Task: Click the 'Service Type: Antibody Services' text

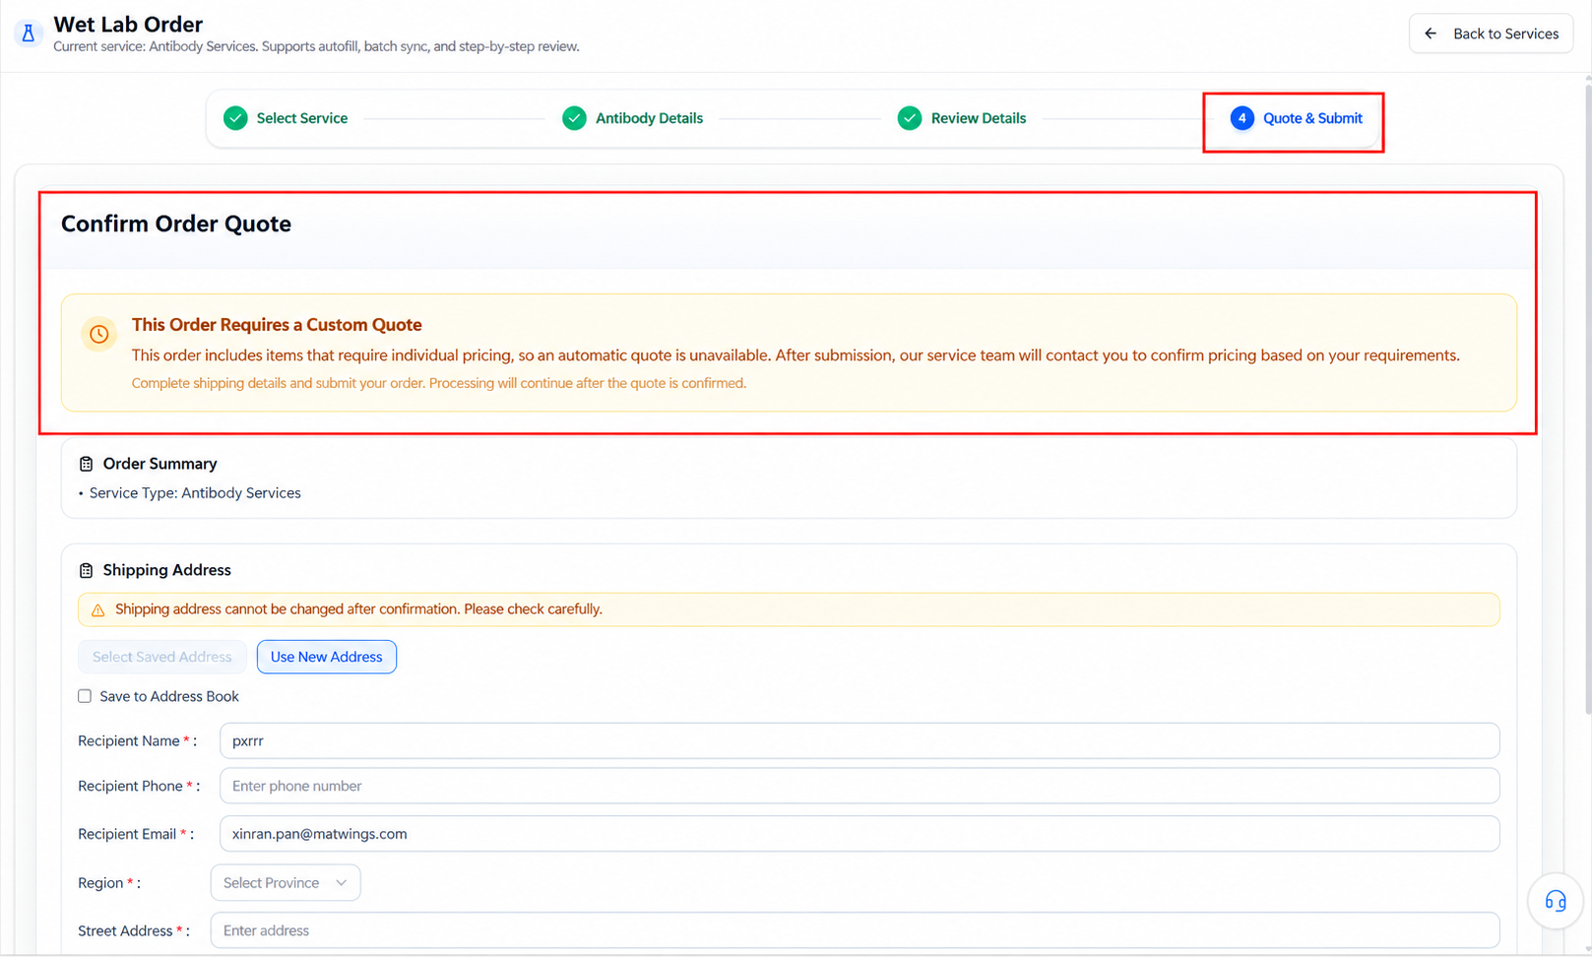Action: [195, 493]
